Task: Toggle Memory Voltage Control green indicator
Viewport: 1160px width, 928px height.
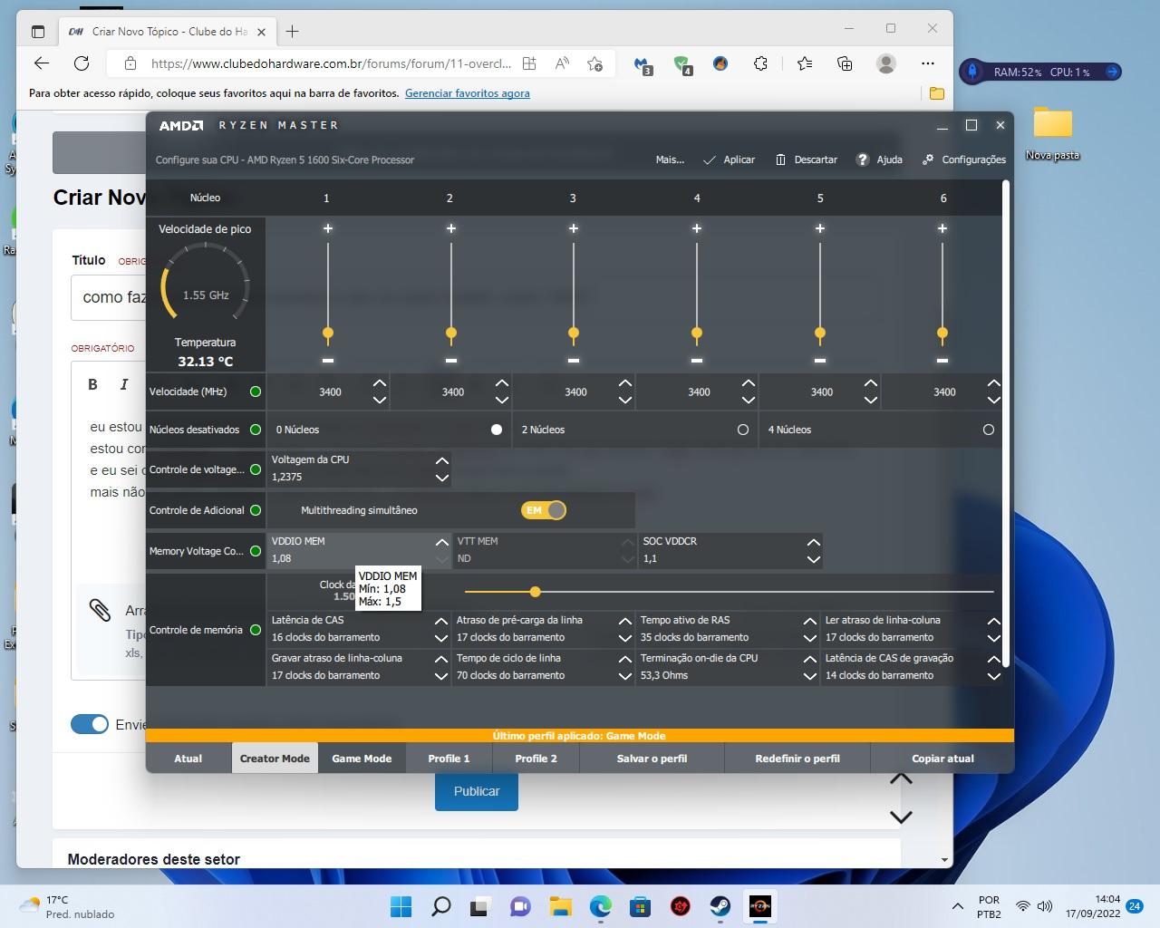Action: click(x=256, y=551)
